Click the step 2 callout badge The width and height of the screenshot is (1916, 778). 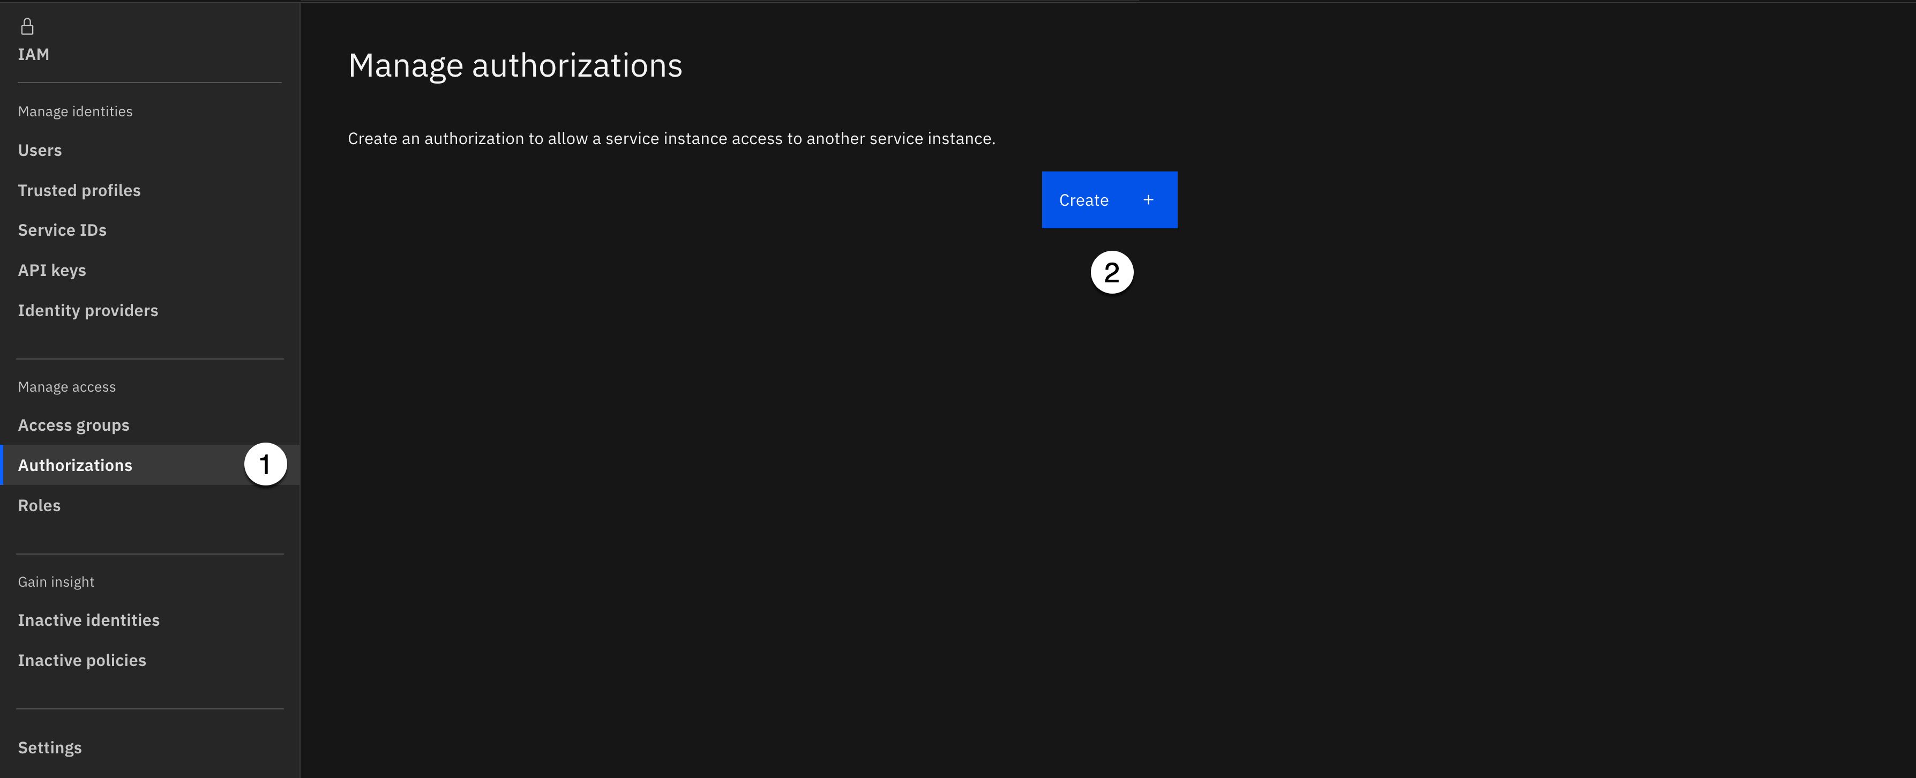coord(1111,273)
